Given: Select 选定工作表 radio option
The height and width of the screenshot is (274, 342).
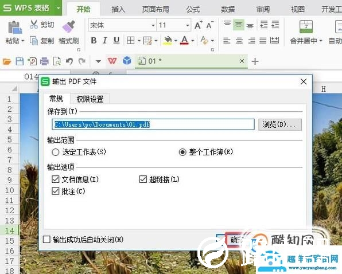Looking at the screenshot, I should pos(56,152).
